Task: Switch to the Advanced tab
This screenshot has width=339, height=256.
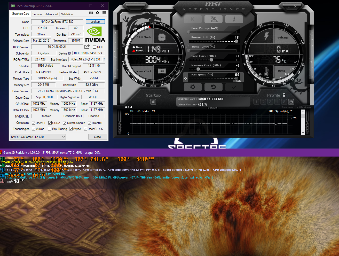Action: tap(52, 14)
